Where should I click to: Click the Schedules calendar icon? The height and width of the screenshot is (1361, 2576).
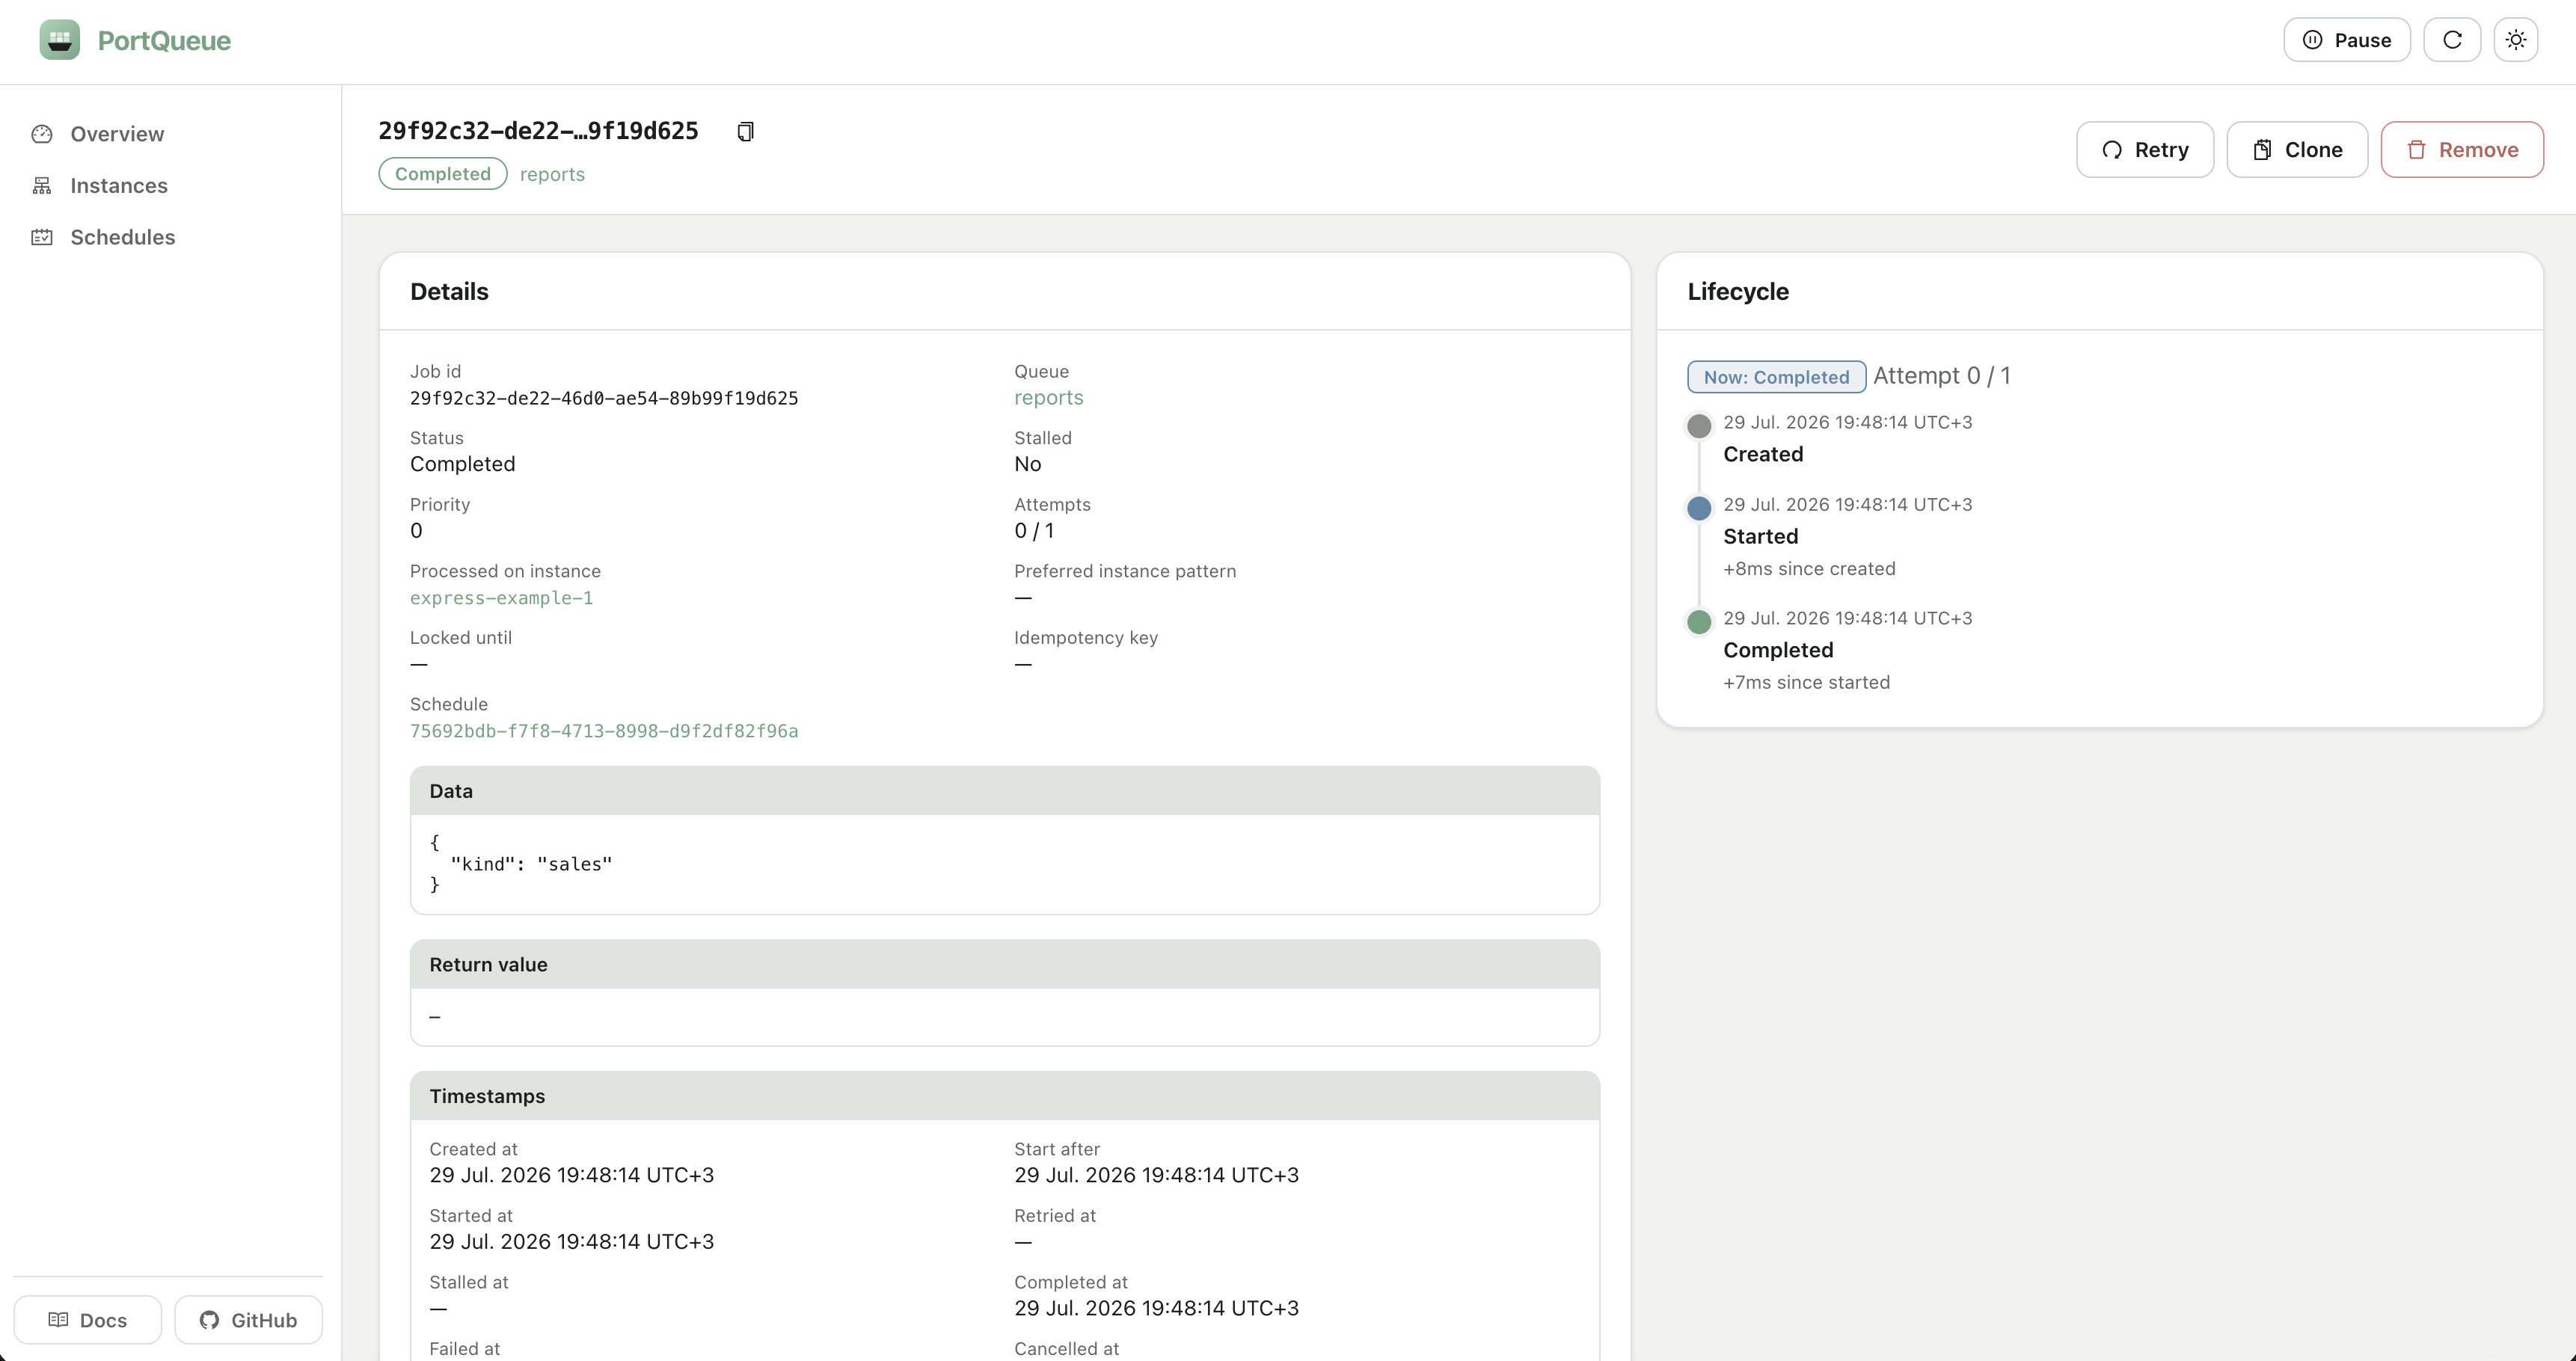coord(42,237)
